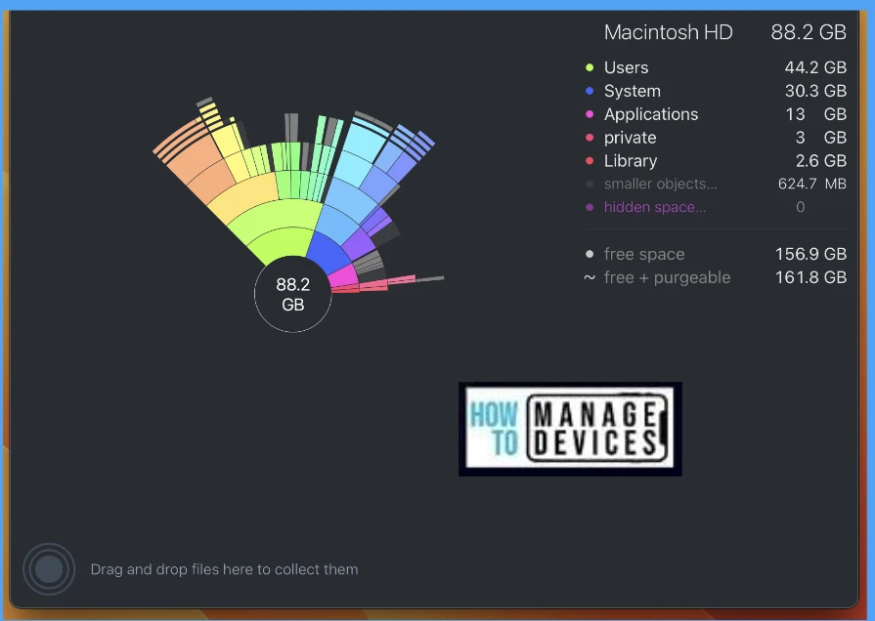875x621 pixels.
Task: Click the 156.9 GB free space value
Action: click(810, 254)
